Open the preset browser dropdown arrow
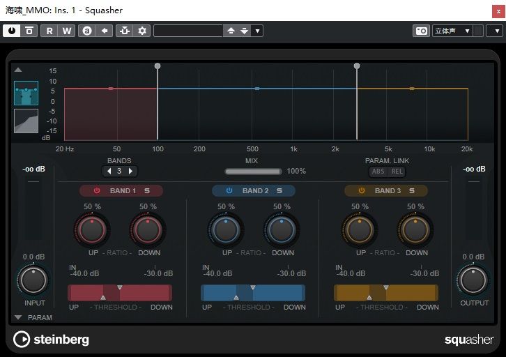The height and width of the screenshot is (357, 506). pos(257,31)
